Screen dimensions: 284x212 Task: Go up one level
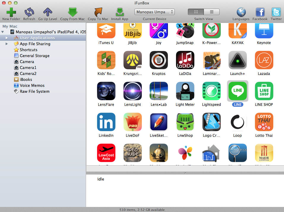point(48,12)
